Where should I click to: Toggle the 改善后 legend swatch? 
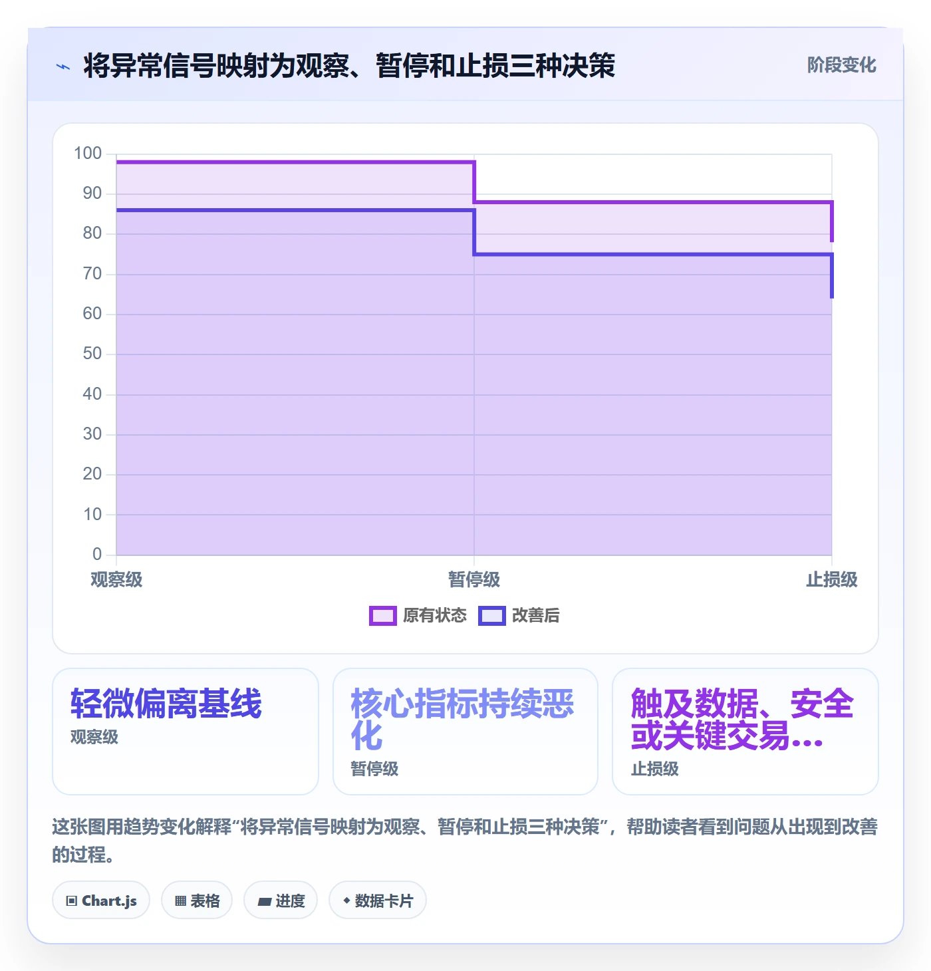491,616
